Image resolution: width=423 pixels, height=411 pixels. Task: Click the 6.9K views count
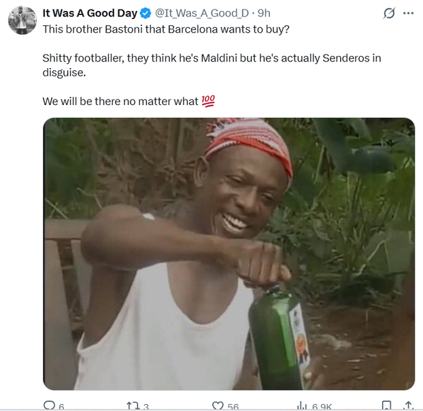pos(322,407)
